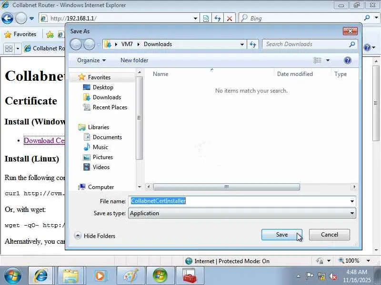Click the Search Downloads magnifier icon

352,44
